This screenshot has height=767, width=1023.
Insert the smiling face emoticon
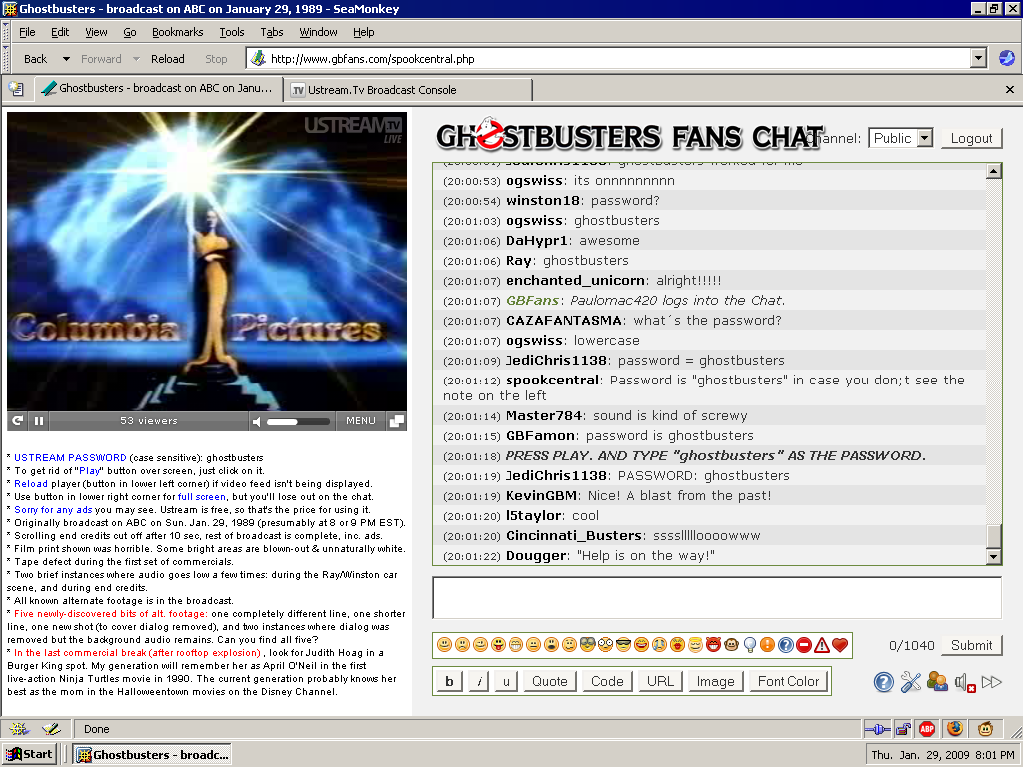click(x=444, y=645)
